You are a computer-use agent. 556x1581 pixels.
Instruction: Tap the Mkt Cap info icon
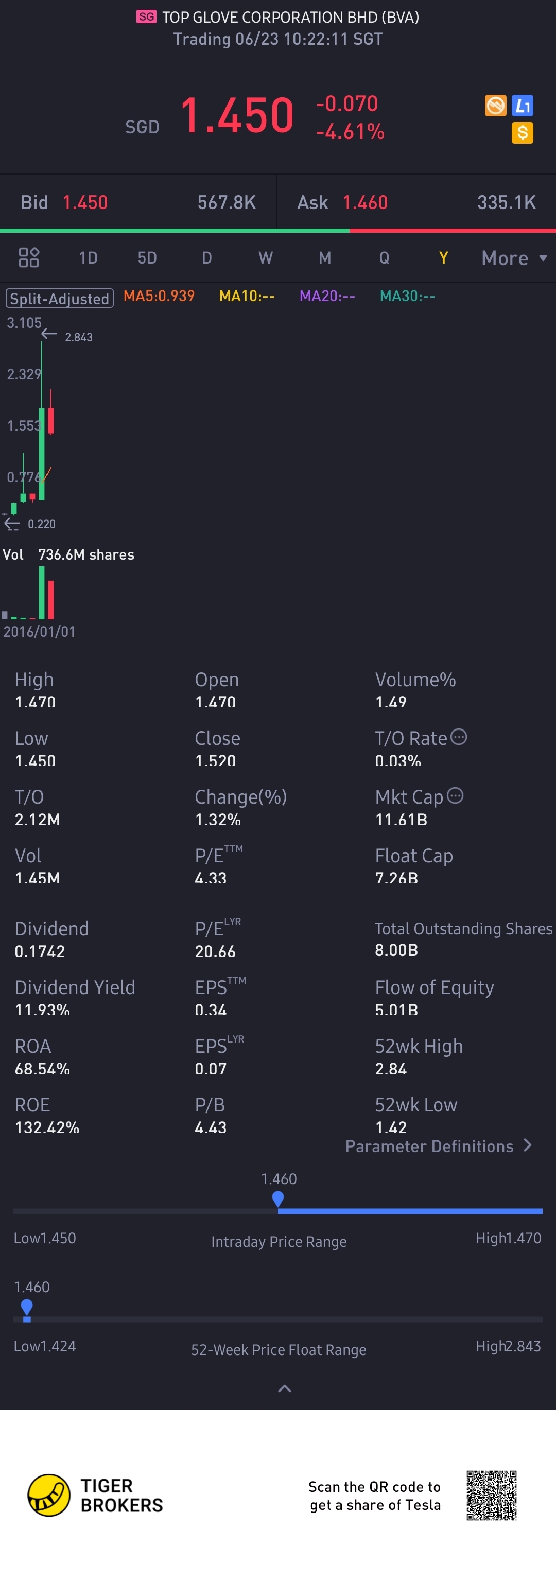pyautogui.click(x=455, y=795)
